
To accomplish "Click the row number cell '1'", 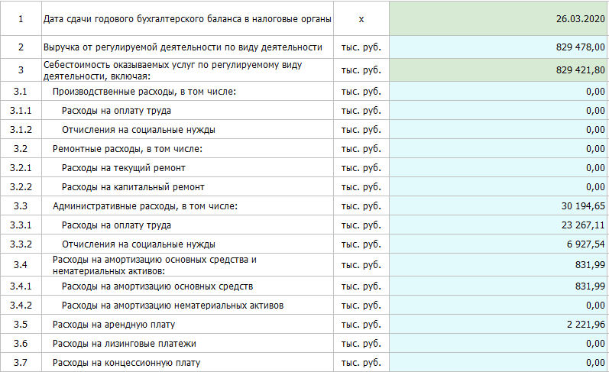I will pyautogui.click(x=21, y=18).
